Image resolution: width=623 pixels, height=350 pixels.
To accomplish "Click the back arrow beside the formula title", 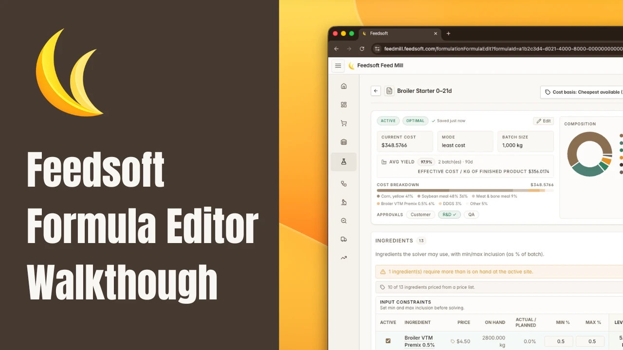I will coord(375,91).
